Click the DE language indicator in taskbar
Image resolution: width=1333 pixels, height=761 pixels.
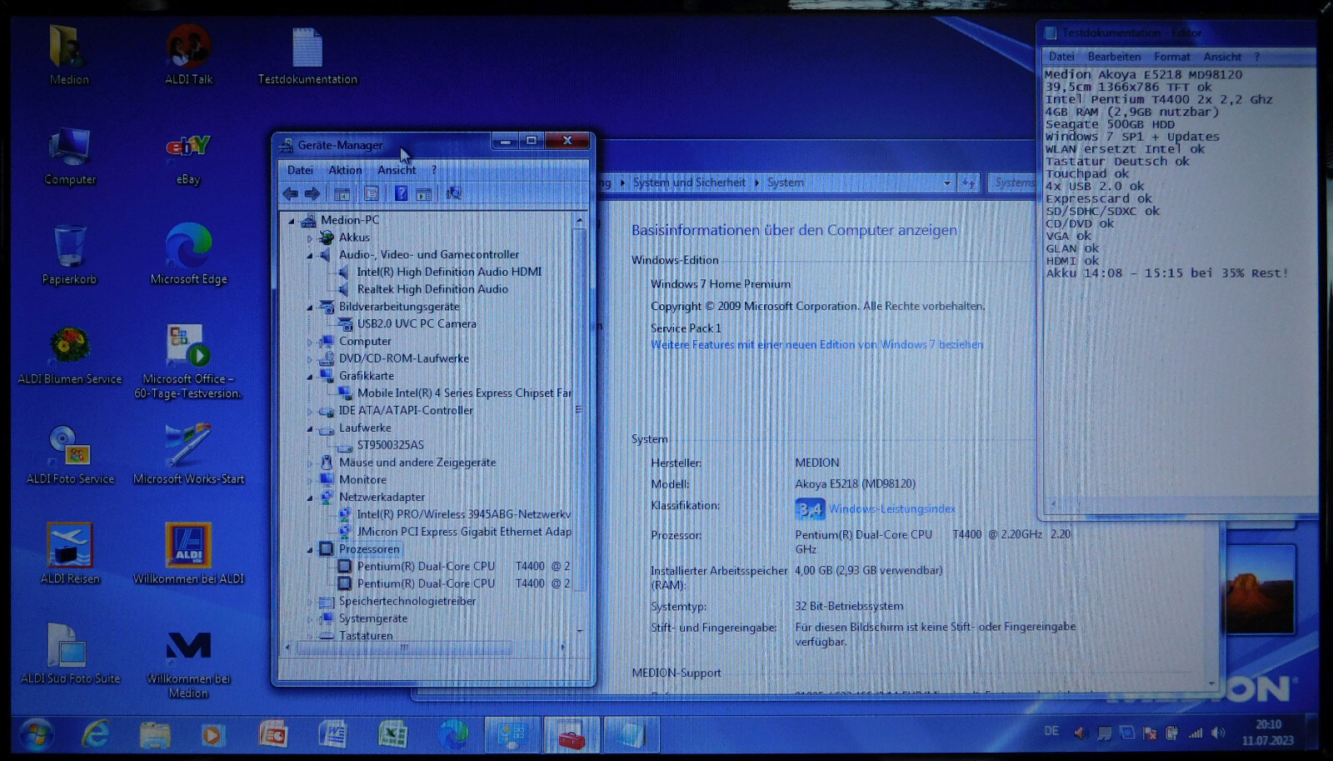click(1051, 732)
